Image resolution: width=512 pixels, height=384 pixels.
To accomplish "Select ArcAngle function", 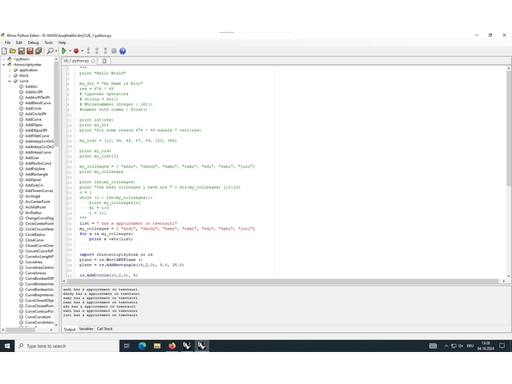I will click(x=33, y=196).
